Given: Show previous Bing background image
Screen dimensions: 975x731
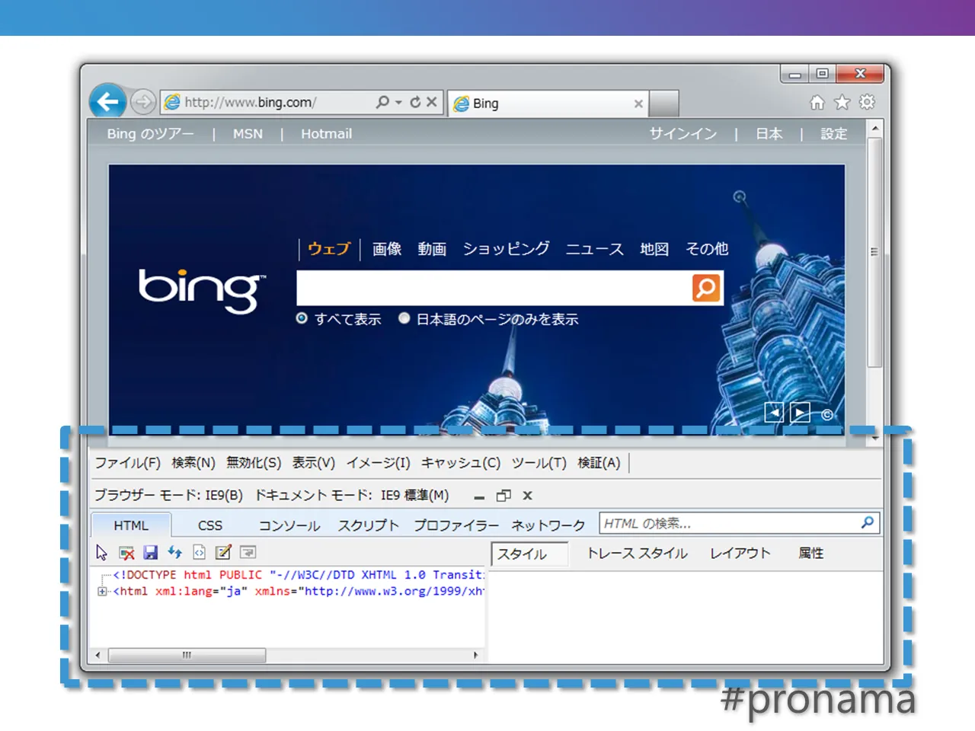Looking at the screenshot, I should click(774, 413).
